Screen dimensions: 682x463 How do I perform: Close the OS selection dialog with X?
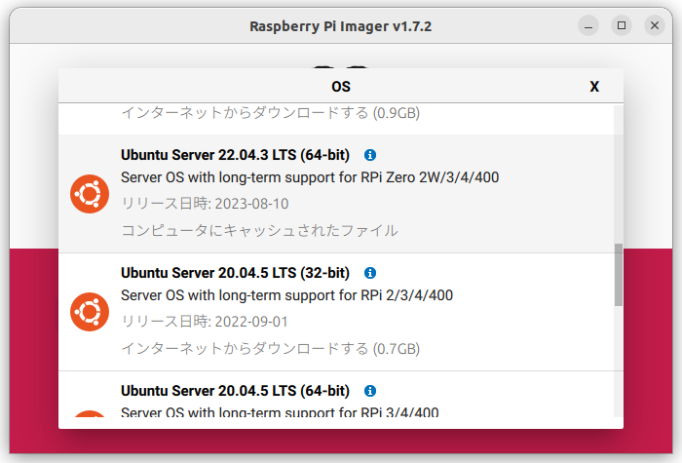(594, 87)
